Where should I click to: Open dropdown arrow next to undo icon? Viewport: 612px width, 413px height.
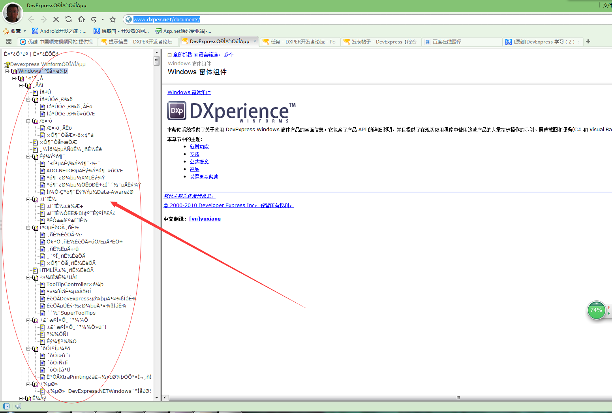103,19
